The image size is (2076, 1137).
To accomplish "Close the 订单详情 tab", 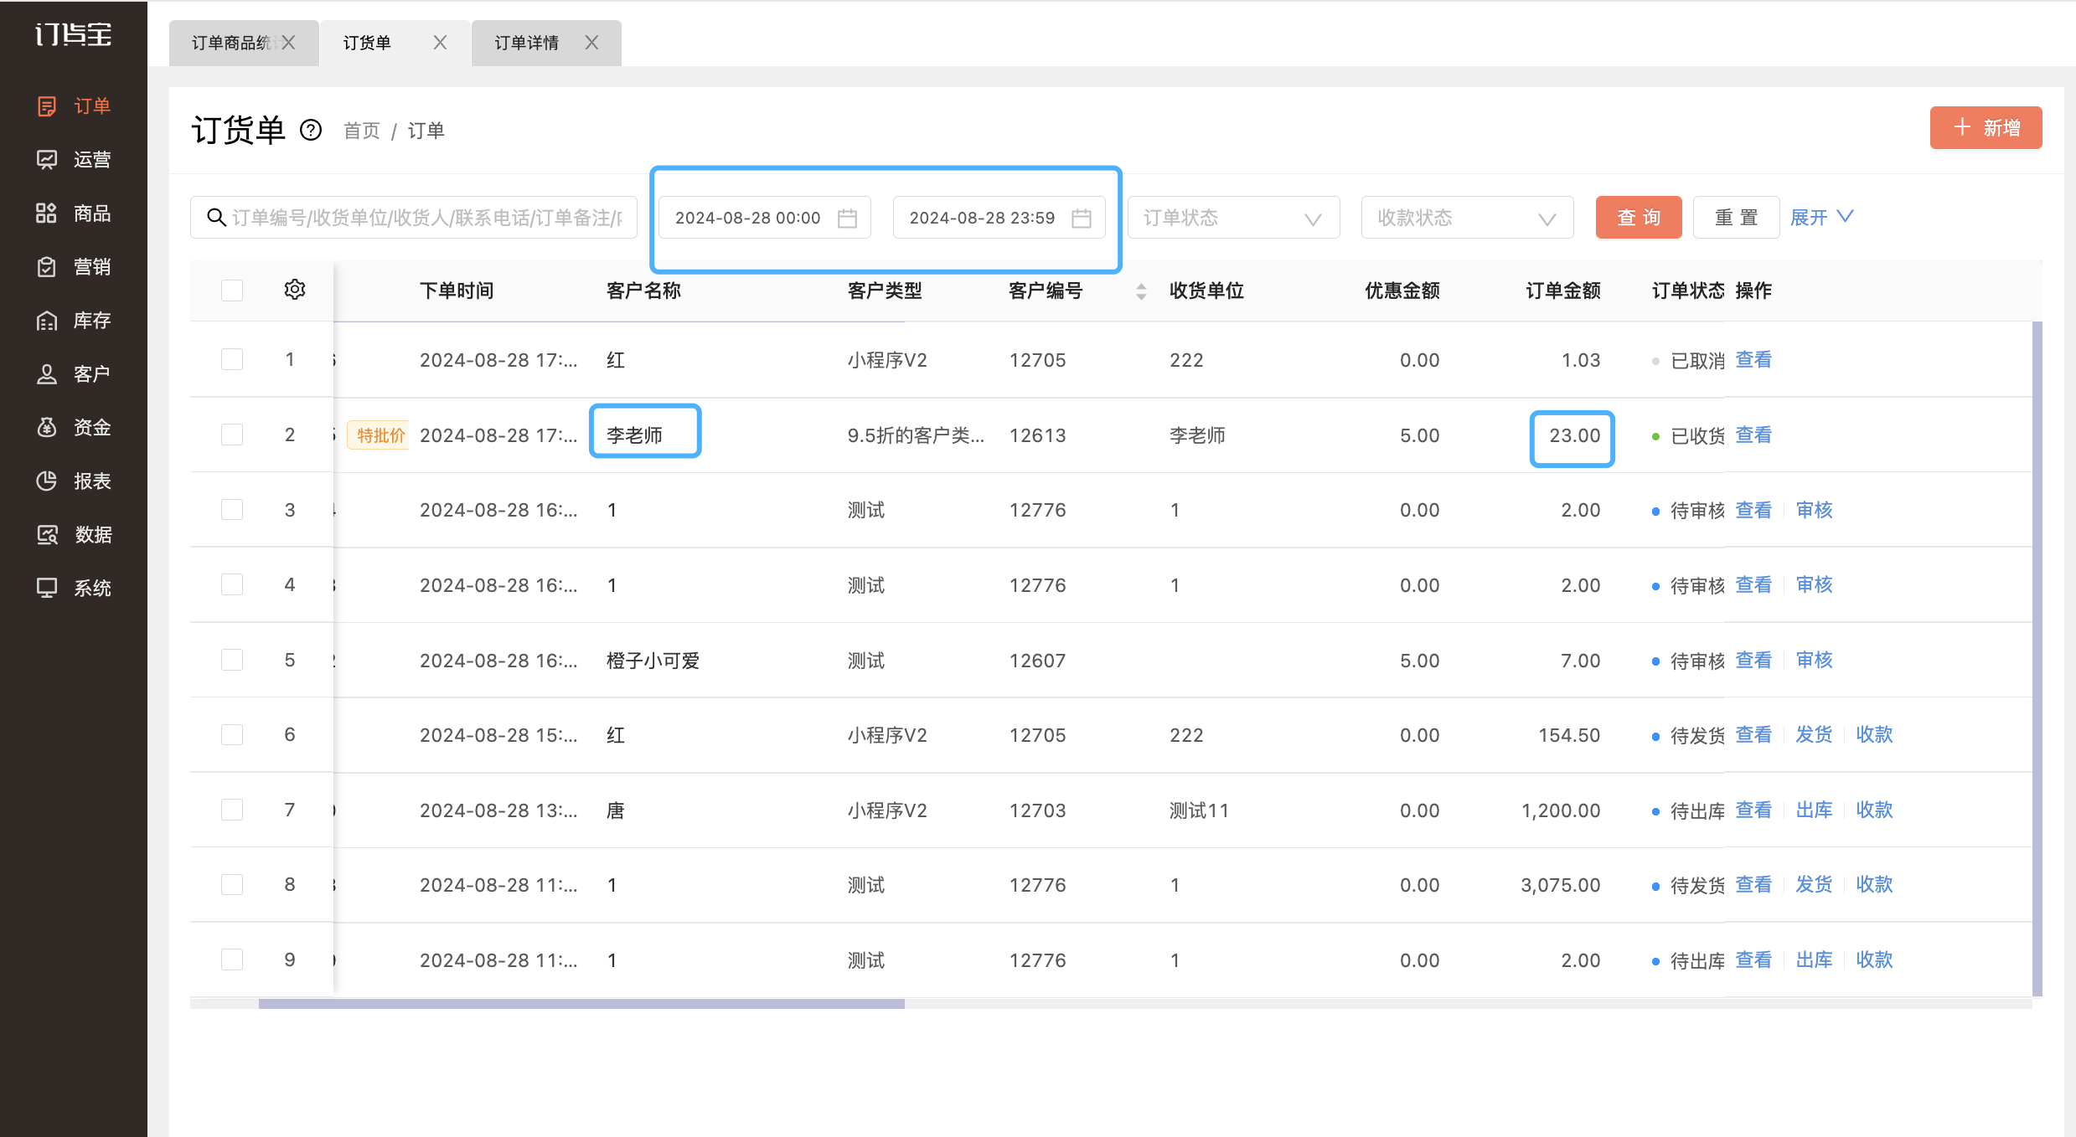I will (x=591, y=43).
